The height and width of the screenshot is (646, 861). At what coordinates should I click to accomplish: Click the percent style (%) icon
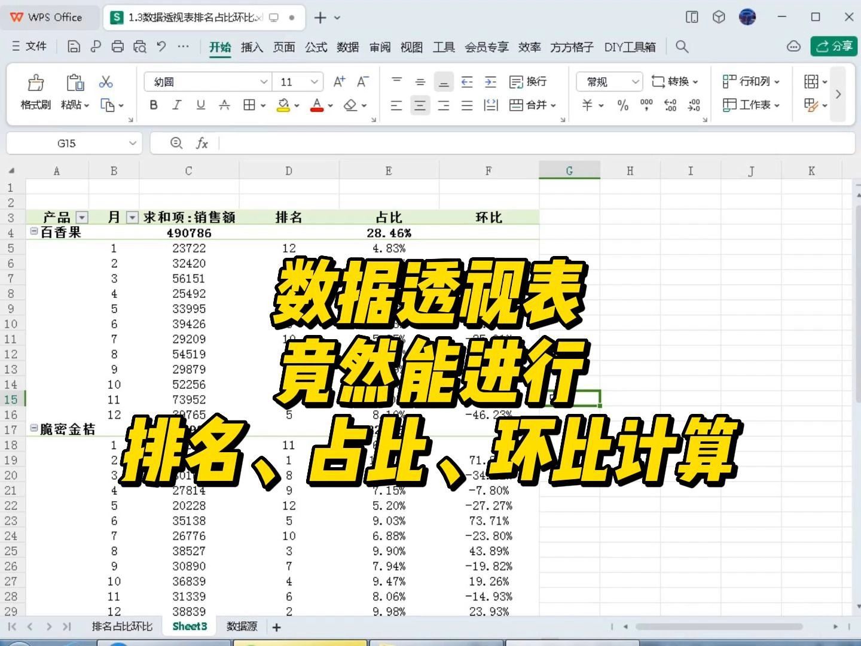[x=622, y=106]
